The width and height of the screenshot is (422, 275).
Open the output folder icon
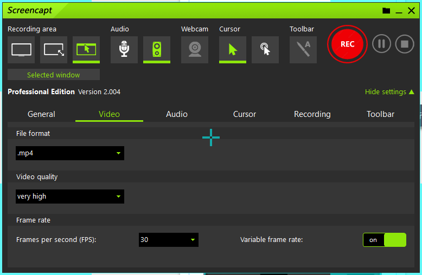pyautogui.click(x=386, y=11)
